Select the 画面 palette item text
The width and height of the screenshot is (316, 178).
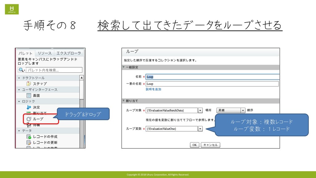36,95
